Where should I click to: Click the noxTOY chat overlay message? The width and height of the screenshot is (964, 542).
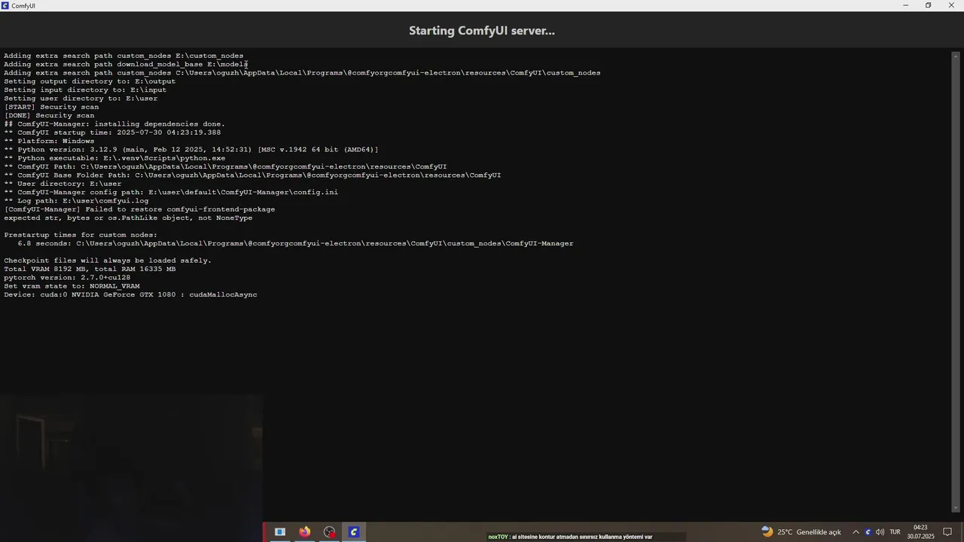(x=570, y=537)
